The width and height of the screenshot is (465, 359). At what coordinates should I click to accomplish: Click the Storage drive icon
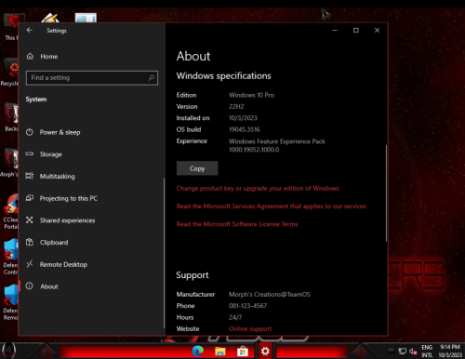pyautogui.click(x=30, y=153)
